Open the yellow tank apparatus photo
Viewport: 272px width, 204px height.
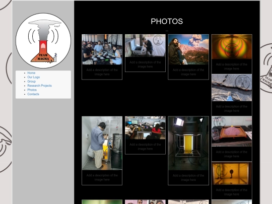tap(188, 144)
